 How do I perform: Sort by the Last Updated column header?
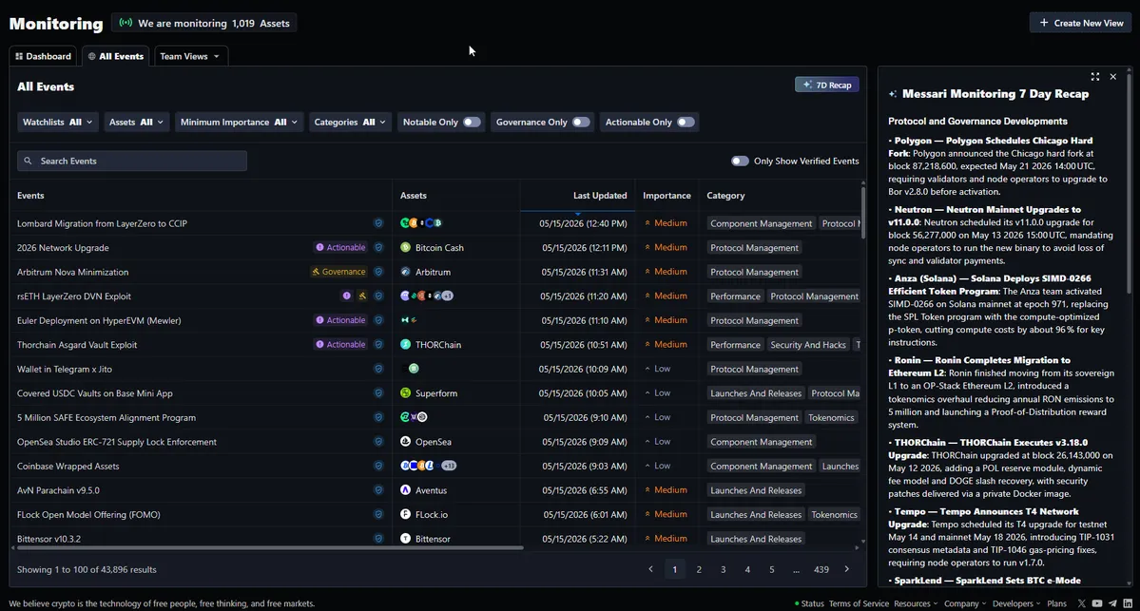coord(600,196)
